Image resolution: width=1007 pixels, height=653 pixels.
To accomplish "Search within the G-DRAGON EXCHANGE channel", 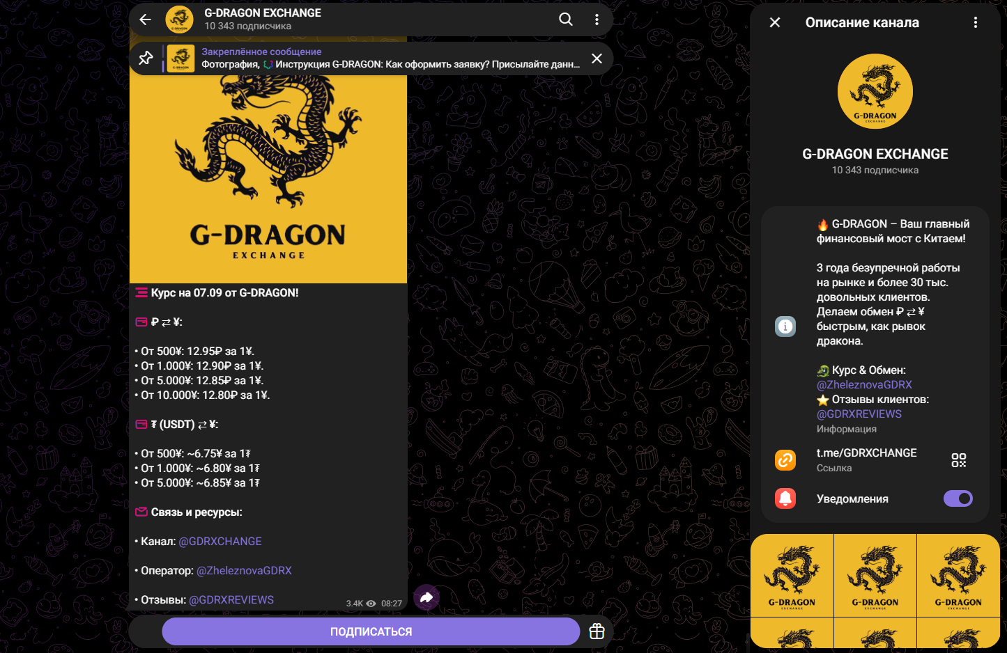I will pyautogui.click(x=566, y=19).
